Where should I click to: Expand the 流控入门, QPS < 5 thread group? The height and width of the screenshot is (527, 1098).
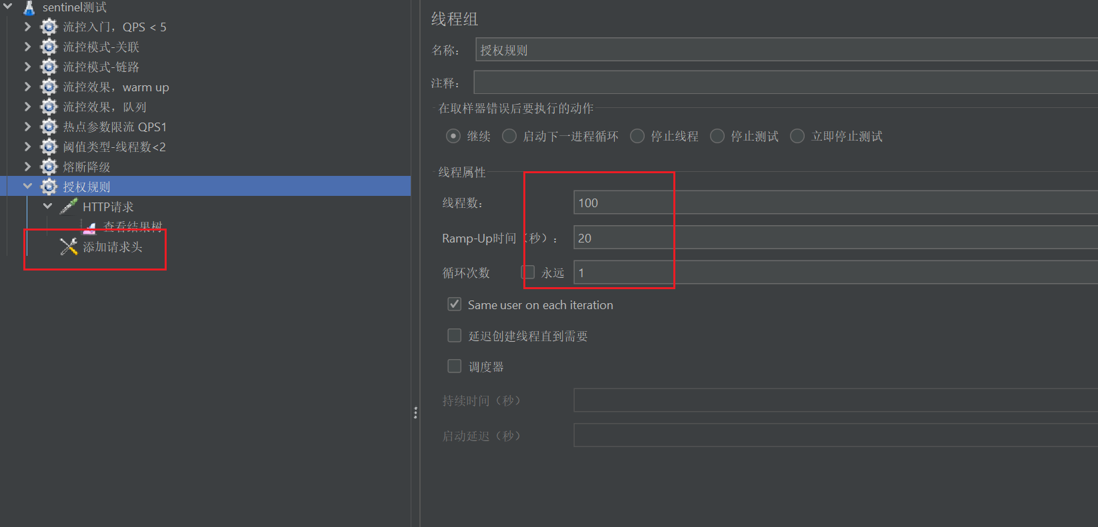point(27,27)
